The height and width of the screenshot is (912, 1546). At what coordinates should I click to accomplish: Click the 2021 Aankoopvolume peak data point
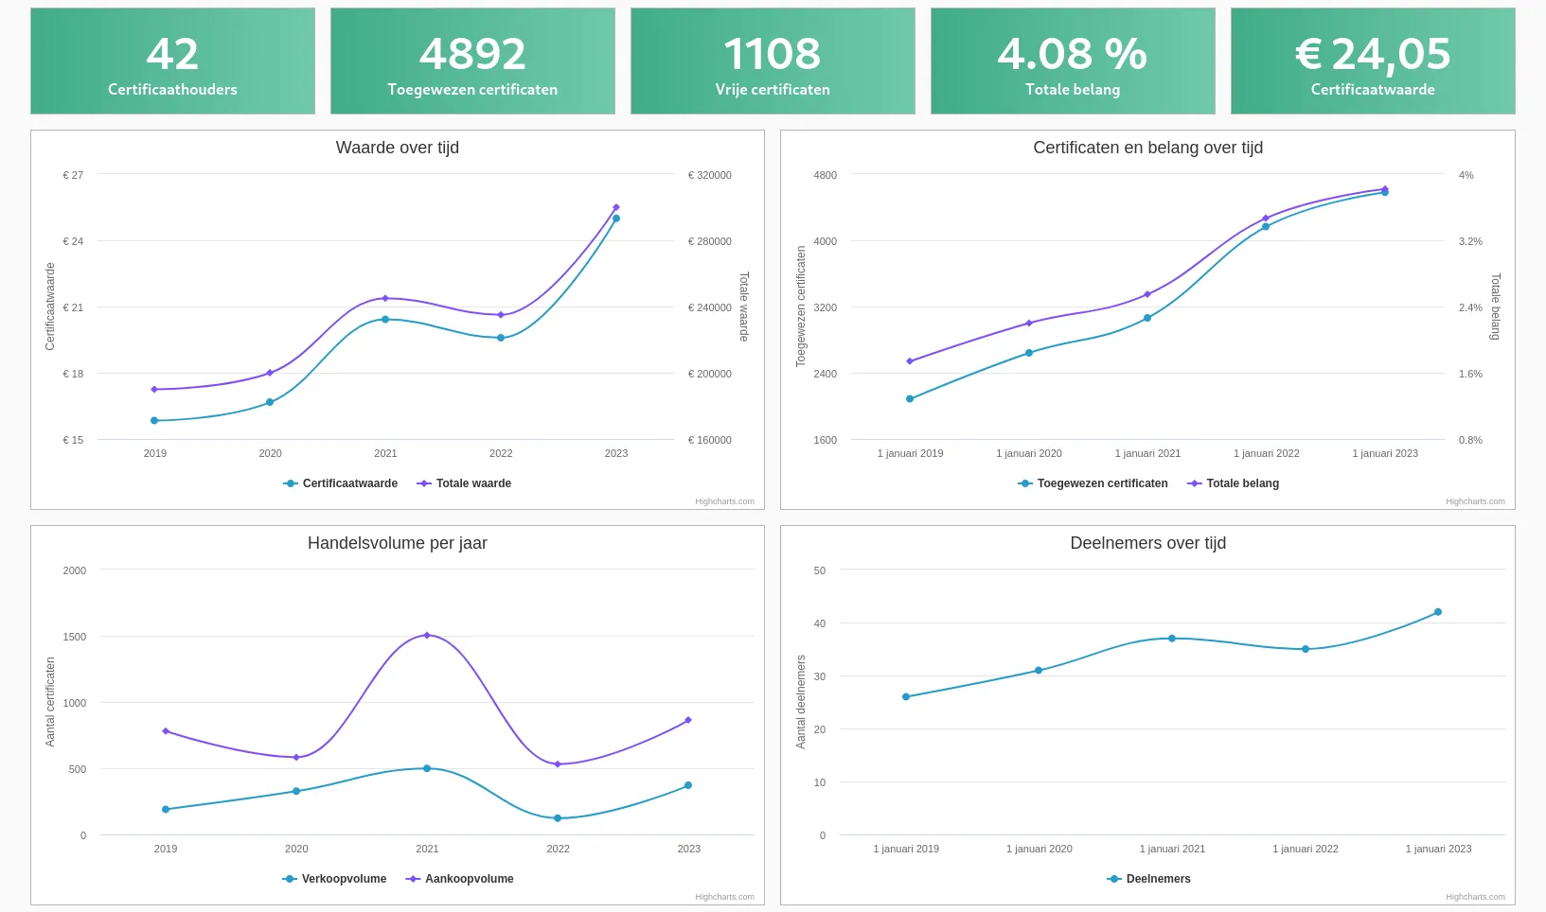coord(427,635)
